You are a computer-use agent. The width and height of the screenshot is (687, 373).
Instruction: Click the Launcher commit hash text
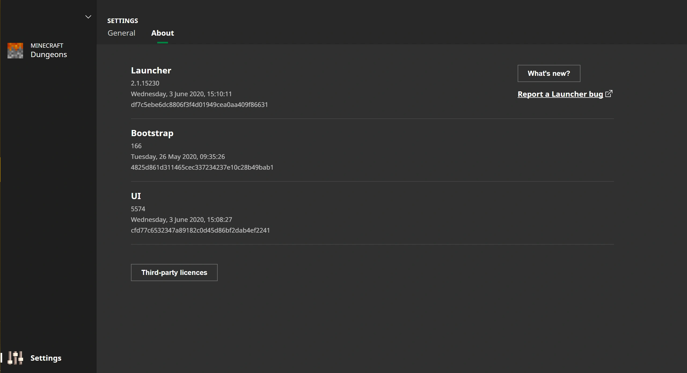click(x=199, y=105)
